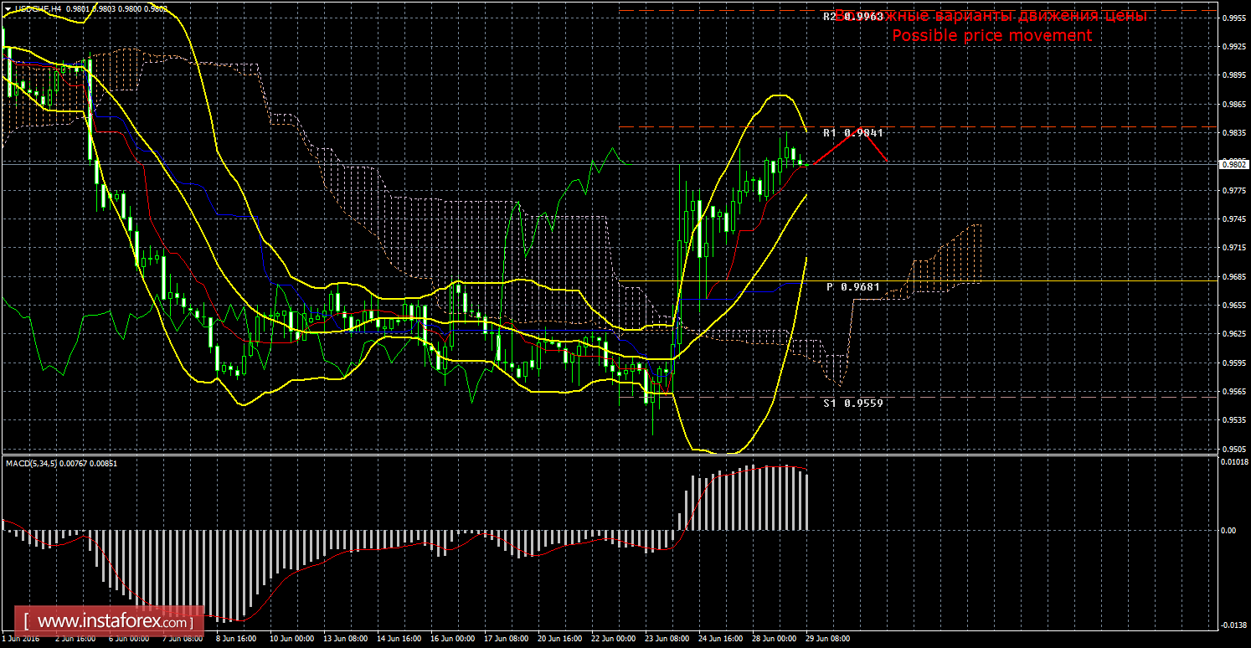This screenshot has width=1251, height=648.
Task: Click price axis value 0.9565
Action: coord(1233,392)
